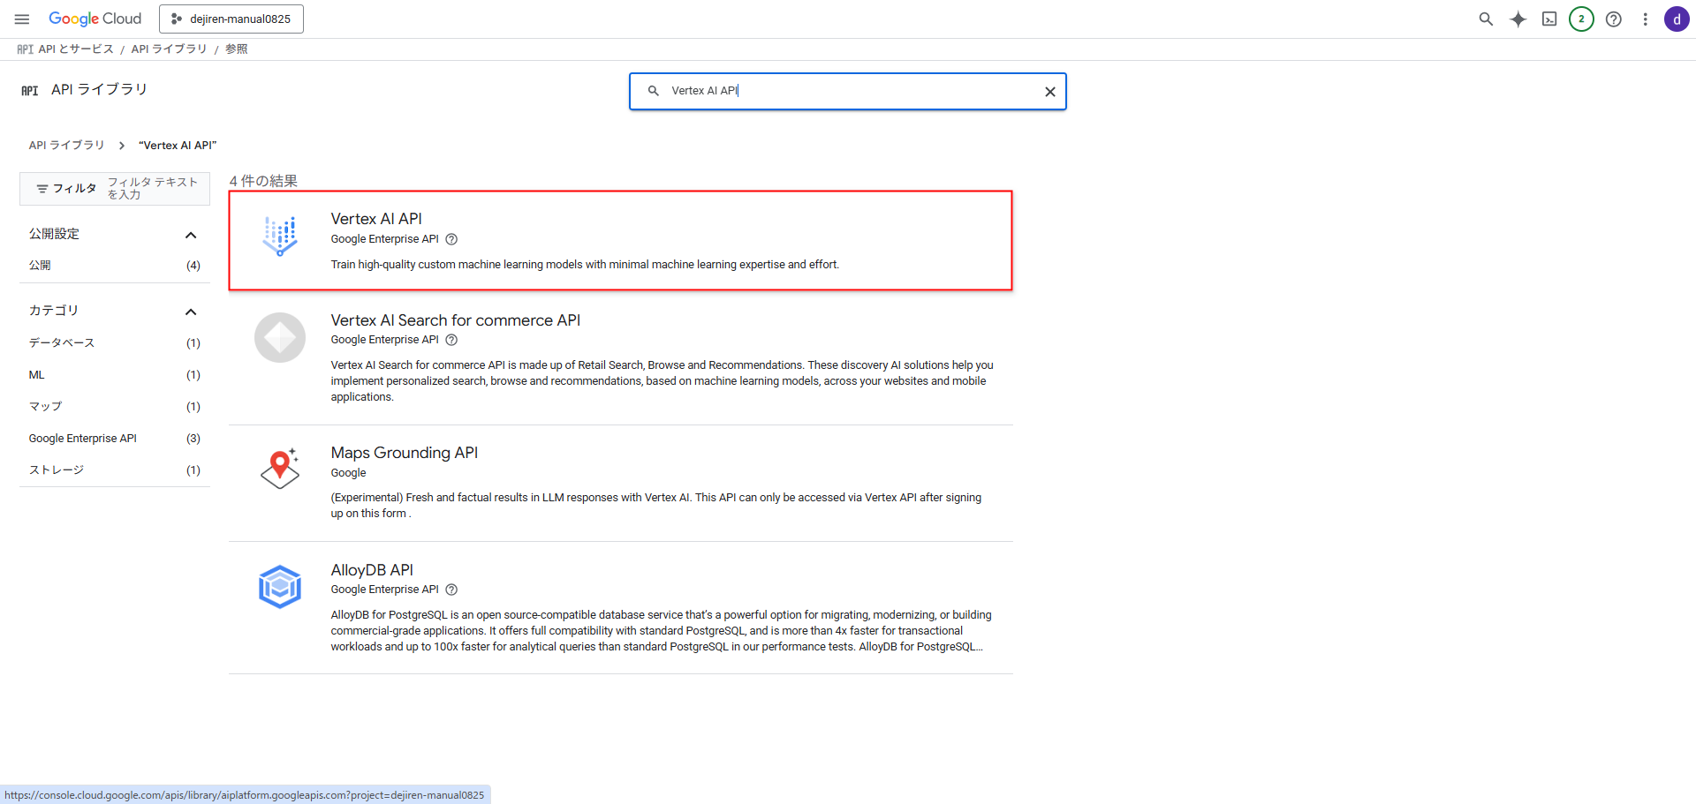The width and height of the screenshot is (1696, 804).
Task: Activate Cloud Shell terminal icon
Action: [x=1549, y=19]
